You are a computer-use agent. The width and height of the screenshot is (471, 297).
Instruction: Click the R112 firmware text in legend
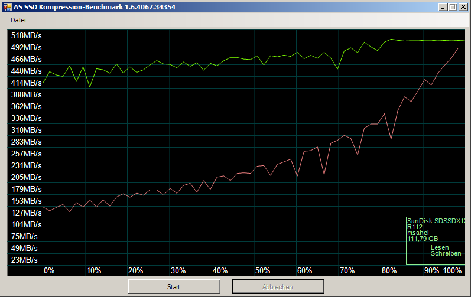click(x=415, y=227)
